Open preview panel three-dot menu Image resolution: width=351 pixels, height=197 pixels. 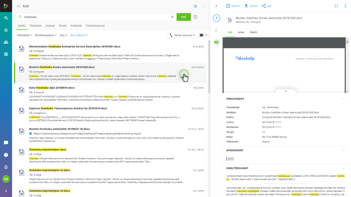click(345, 6)
